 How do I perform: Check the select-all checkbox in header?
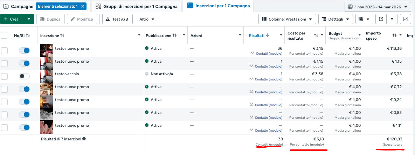4,35
